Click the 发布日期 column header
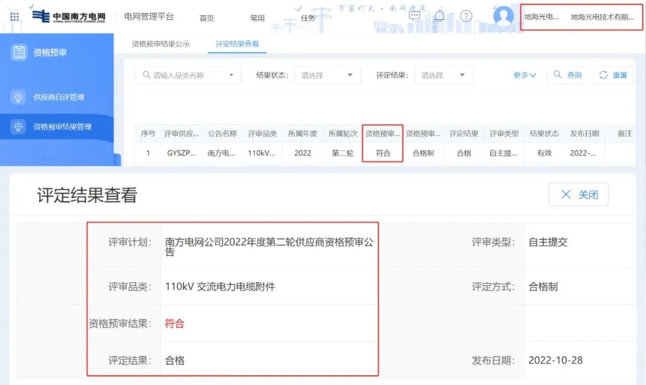Image resolution: width=646 pixels, height=385 pixels. [x=584, y=133]
